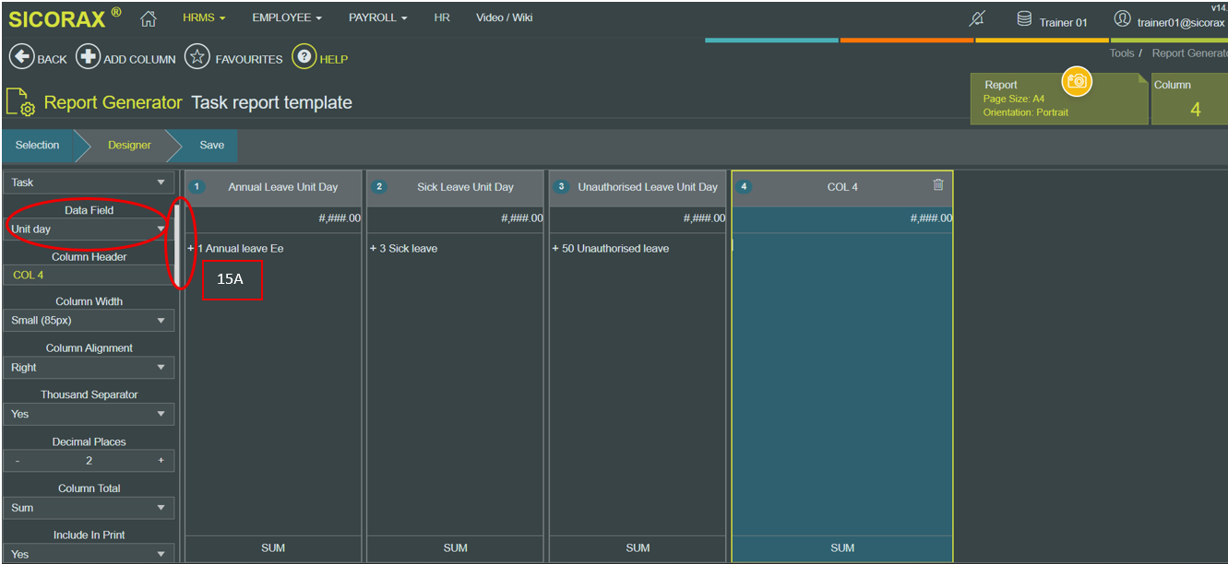
Task: Open the EMPLOYEE menu
Action: point(287,18)
